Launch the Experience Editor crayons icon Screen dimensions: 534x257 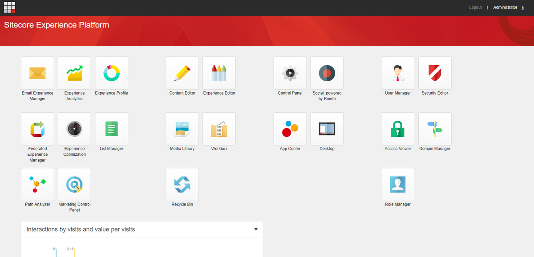[219, 73]
